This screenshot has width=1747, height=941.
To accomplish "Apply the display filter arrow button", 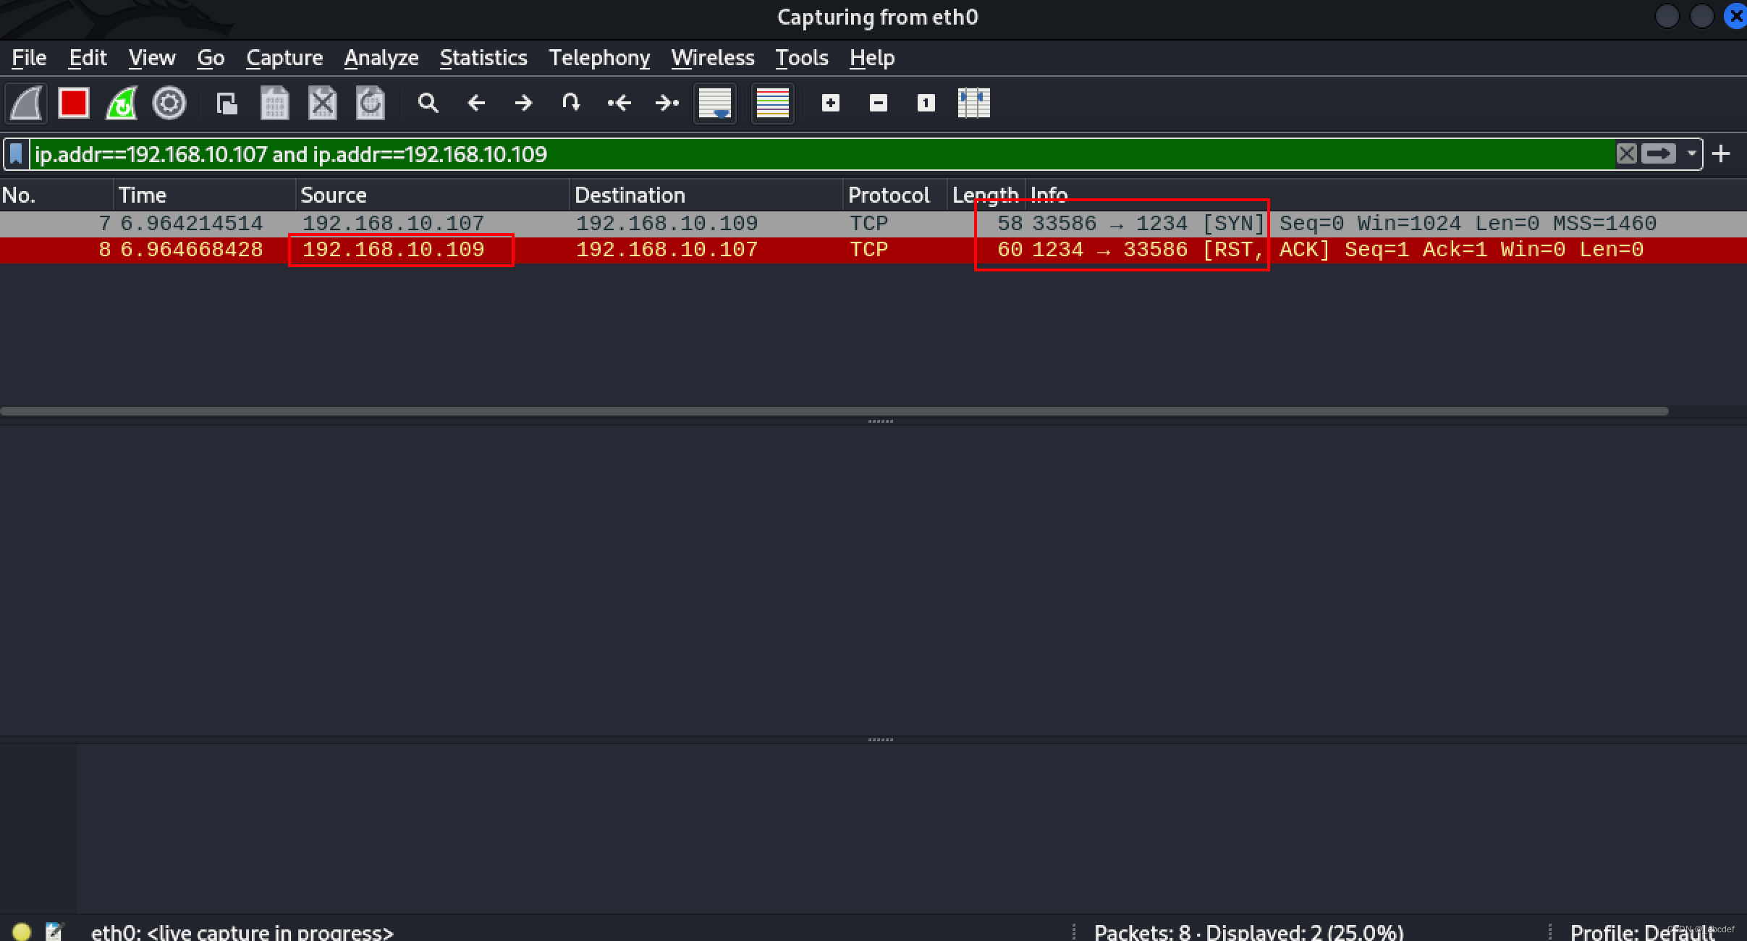I will pos(1658,154).
